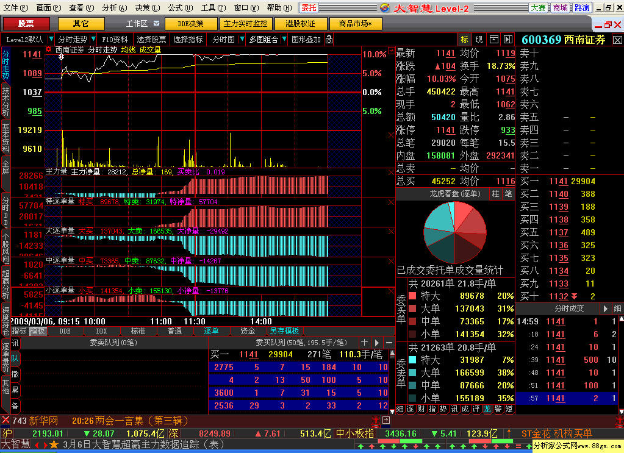This screenshot has width=624, height=453.
Task: Click the 委托 button in the title bar
Action: tap(309, 7)
